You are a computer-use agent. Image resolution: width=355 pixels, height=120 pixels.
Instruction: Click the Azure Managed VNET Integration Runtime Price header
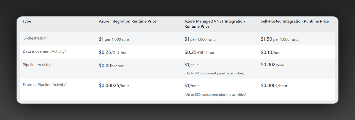(214, 24)
